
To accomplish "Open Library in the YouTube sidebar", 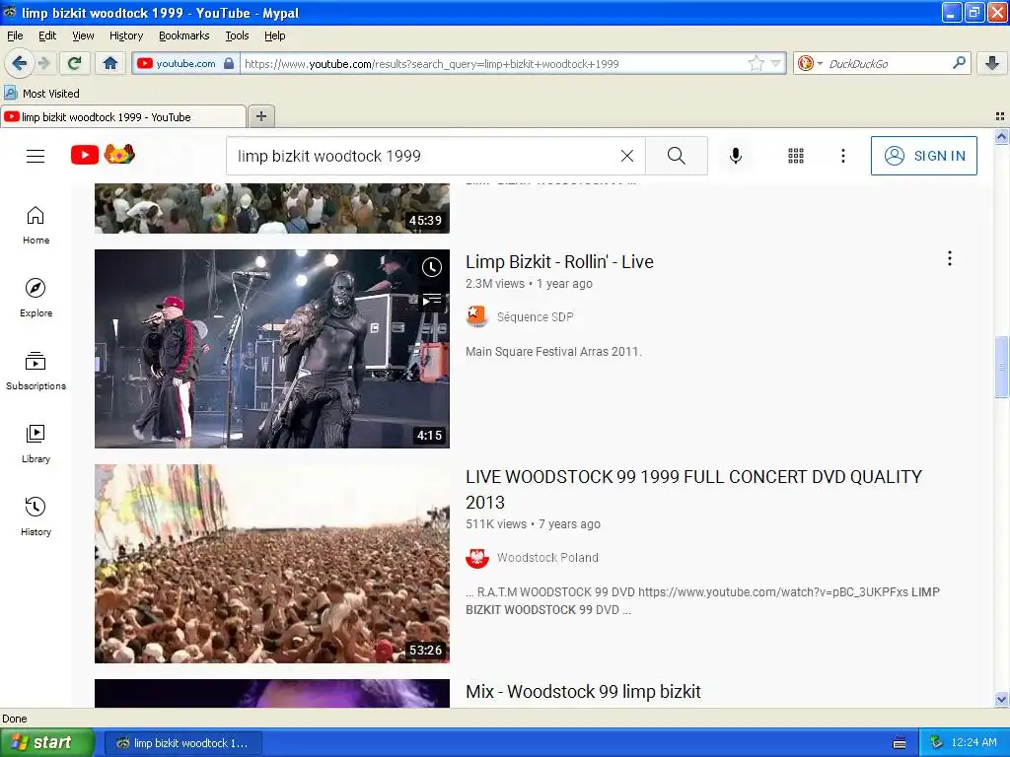I will click(36, 445).
